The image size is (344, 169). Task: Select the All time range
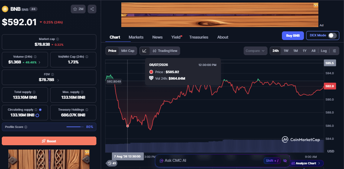(x=313, y=51)
